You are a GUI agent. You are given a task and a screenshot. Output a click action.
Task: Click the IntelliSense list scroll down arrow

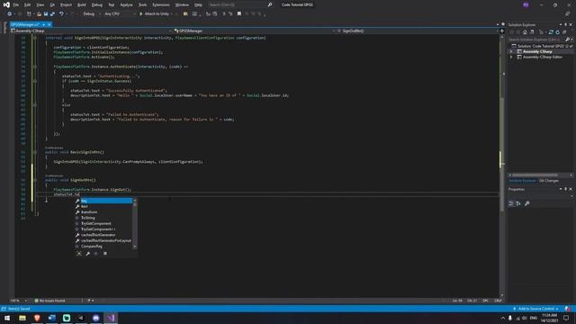tap(135, 247)
